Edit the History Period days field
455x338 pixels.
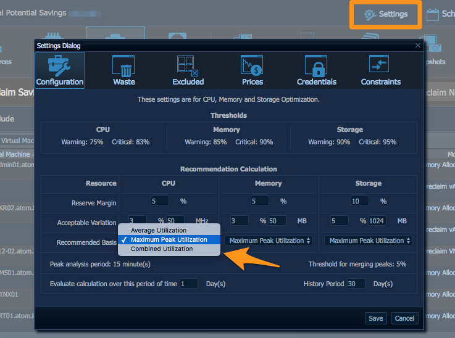(x=356, y=284)
